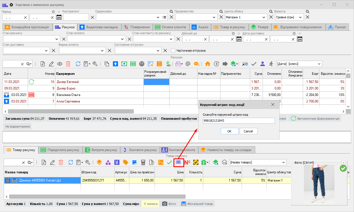
Task: Open the [Назва товару] sort dropdown
Action: coord(258,162)
